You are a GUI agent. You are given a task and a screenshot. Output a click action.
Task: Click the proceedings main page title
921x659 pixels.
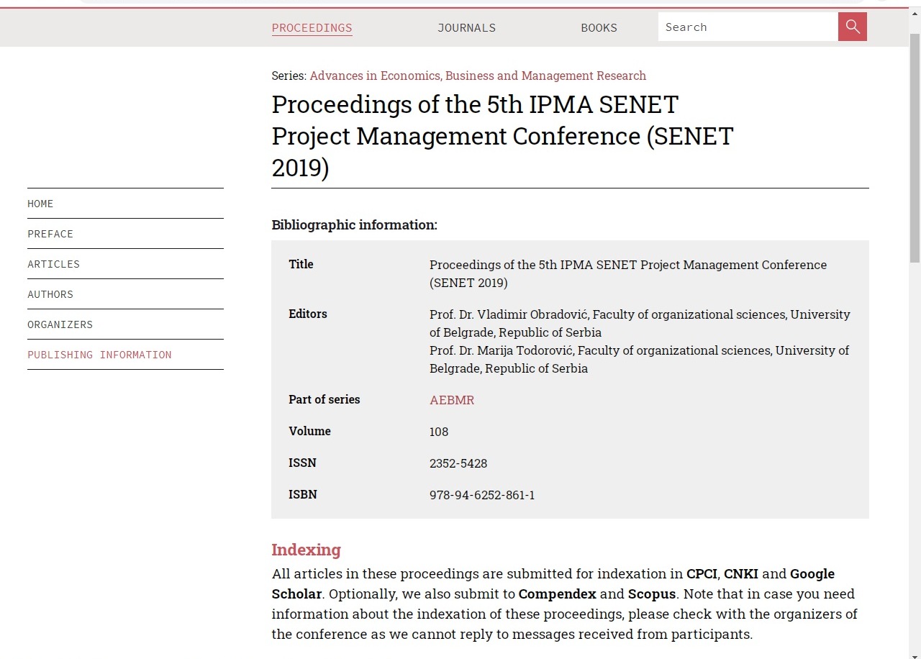502,136
